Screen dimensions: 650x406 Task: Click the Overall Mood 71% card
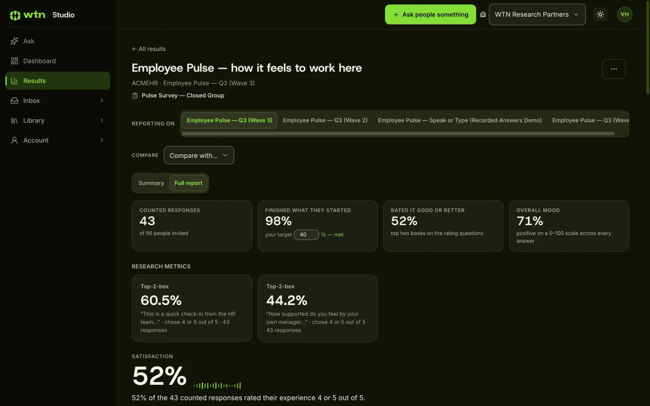[x=569, y=226]
